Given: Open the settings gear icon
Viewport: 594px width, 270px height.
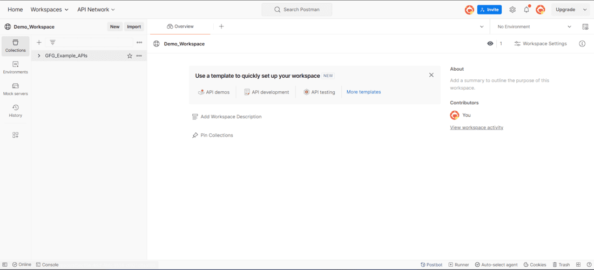Looking at the screenshot, I should click(x=512, y=10).
